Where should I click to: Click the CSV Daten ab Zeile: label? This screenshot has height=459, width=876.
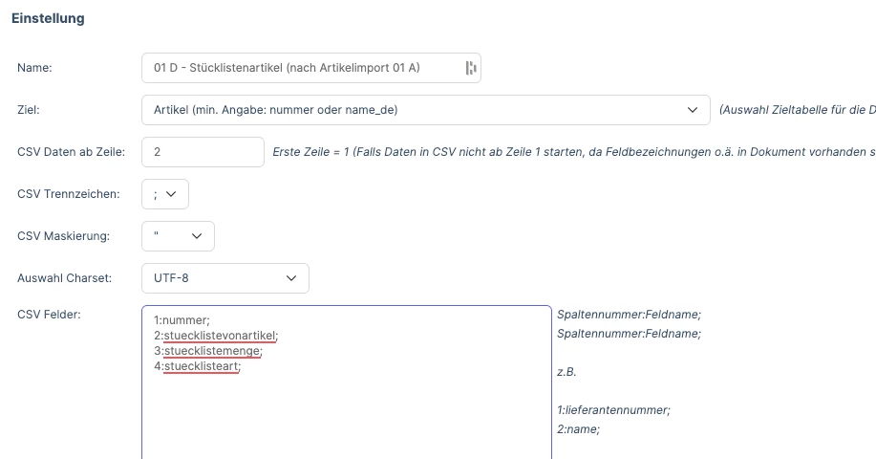point(71,152)
